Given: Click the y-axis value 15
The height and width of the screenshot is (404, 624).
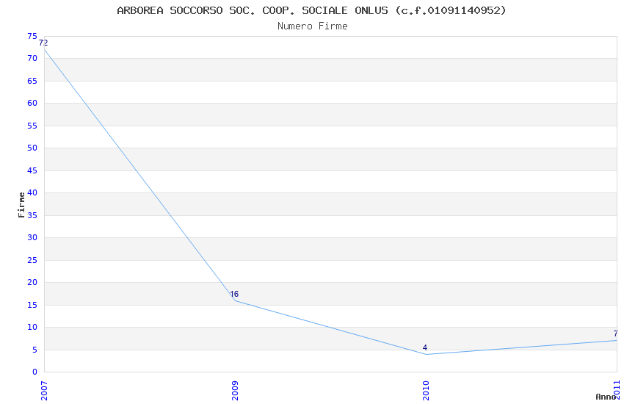Looking at the screenshot, I should click(32, 305).
